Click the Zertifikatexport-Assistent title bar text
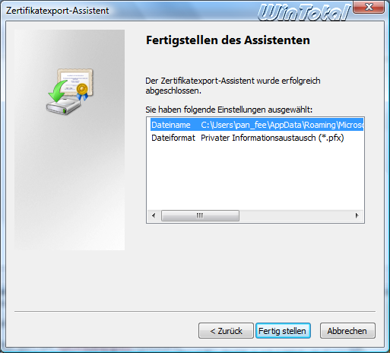 pos(58,11)
